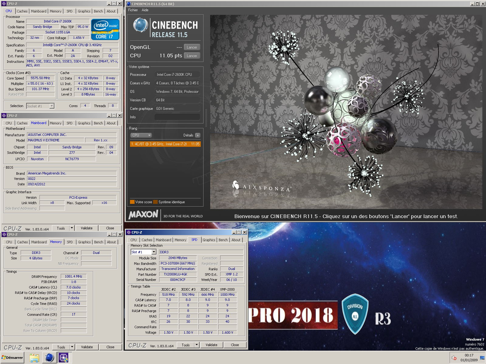Select About tab in SPD CPU-Z window
Viewport: 486px width, 364px height.
[236, 240]
